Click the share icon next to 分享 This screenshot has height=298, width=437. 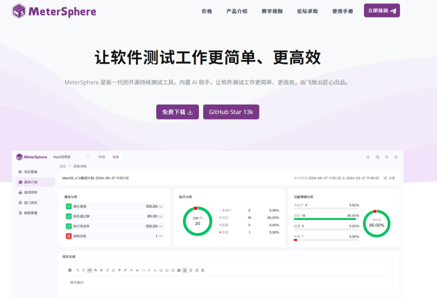[385, 178]
